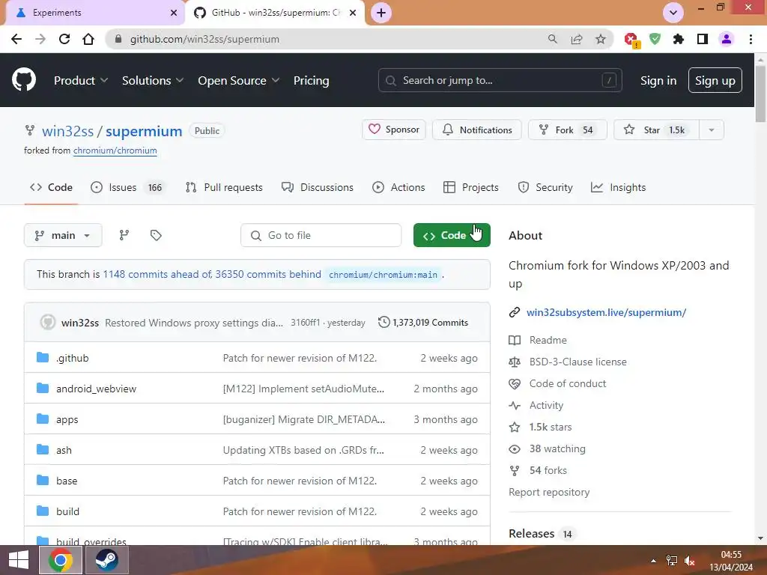Open the green shield extension icon
The width and height of the screenshot is (767, 575).
tap(655, 39)
